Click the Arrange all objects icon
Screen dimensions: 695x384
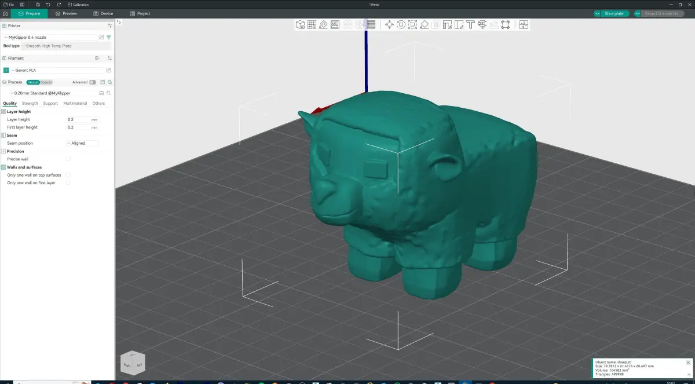[x=335, y=25]
